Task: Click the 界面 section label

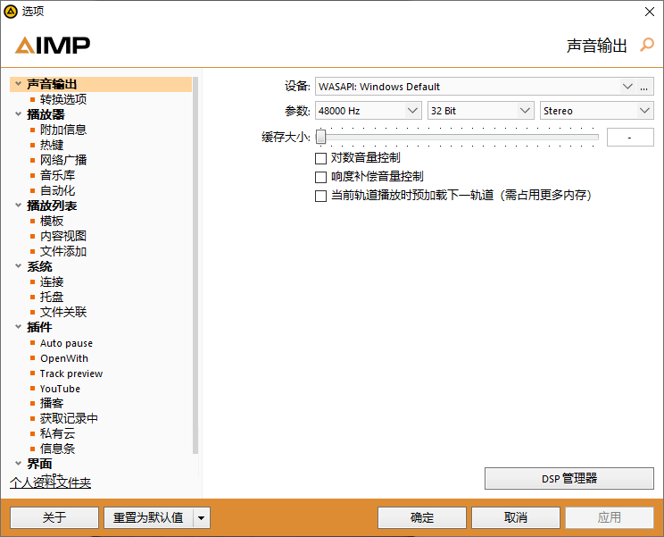Action: [x=39, y=464]
